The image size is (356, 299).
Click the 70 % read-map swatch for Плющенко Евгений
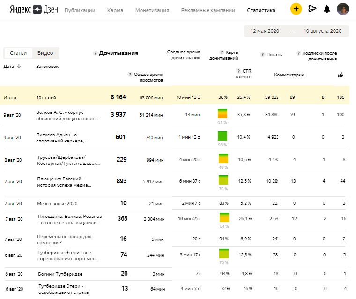pos(223,180)
